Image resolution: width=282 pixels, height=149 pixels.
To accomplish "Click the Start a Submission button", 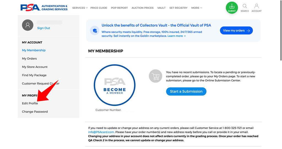I will pos(186,91).
